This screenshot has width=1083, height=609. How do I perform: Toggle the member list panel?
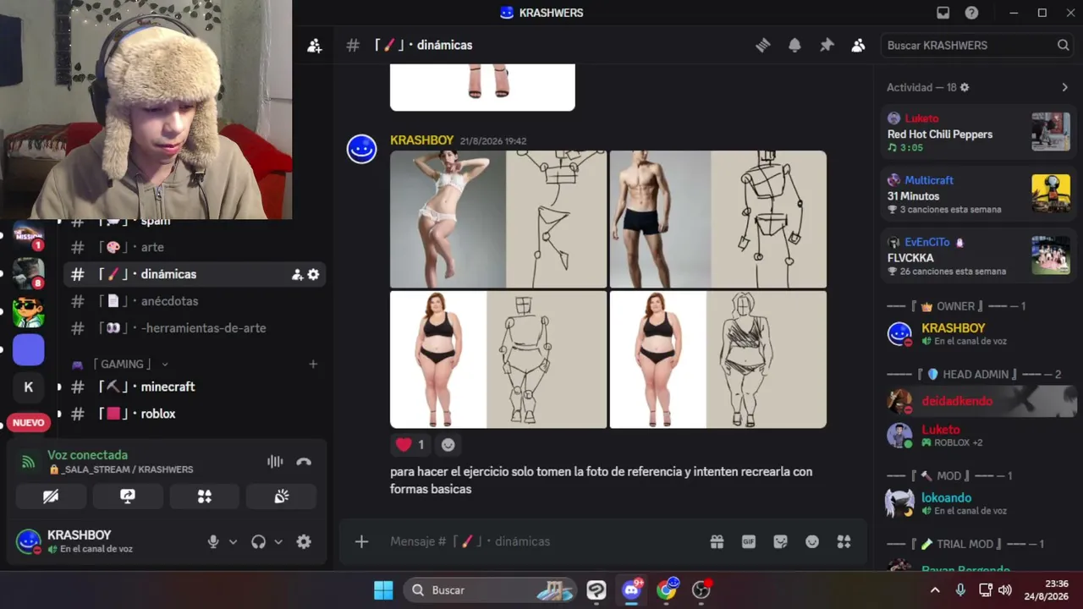click(858, 46)
